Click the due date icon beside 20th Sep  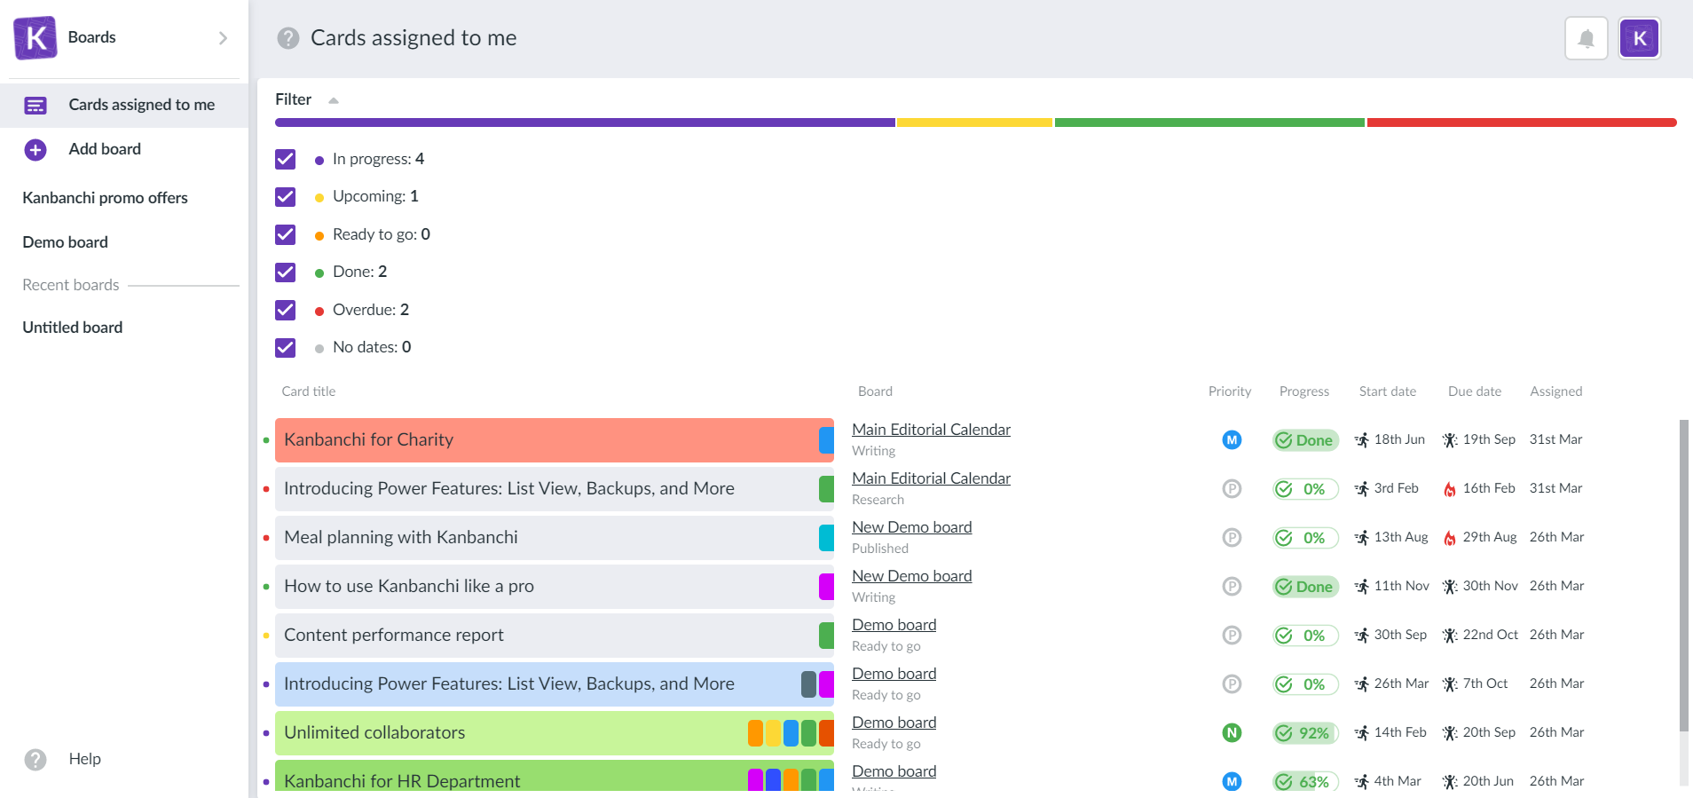pyautogui.click(x=1450, y=733)
